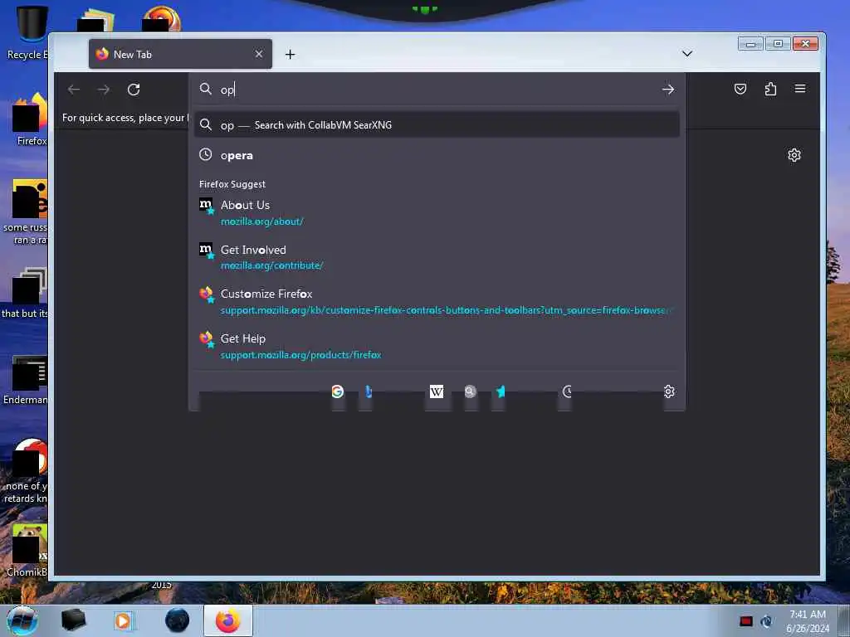Image resolution: width=850 pixels, height=637 pixels.
Task: Click the mozilla.org/about/ URL
Action: coord(261,221)
